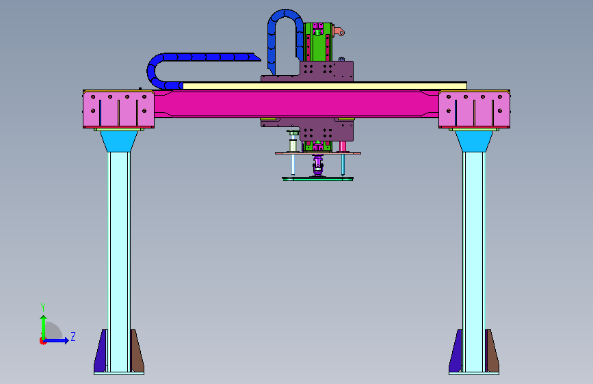Click the green Y axis arrow of triad
Screen dimensions: 593x384
[x=44, y=327]
